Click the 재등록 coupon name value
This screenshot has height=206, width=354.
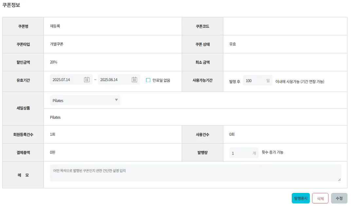click(55, 26)
